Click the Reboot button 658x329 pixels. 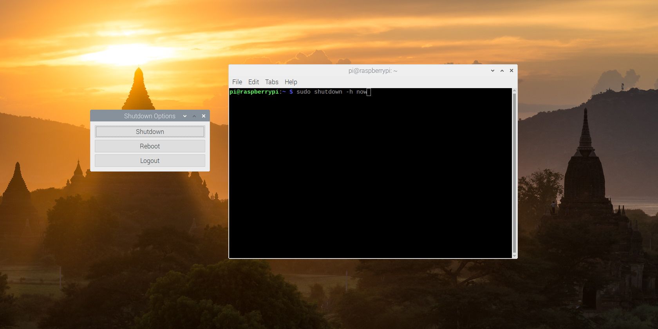tap(150, 146)
